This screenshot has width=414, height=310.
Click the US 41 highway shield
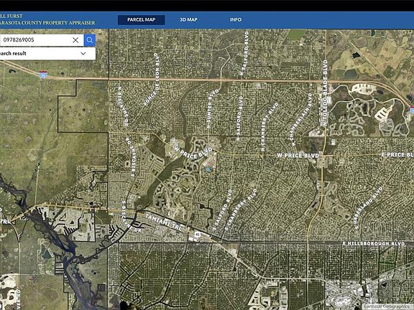198,234
